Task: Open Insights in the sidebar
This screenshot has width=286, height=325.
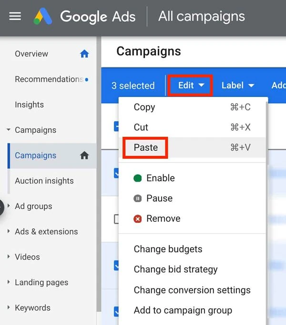Action: pos(30,105)
